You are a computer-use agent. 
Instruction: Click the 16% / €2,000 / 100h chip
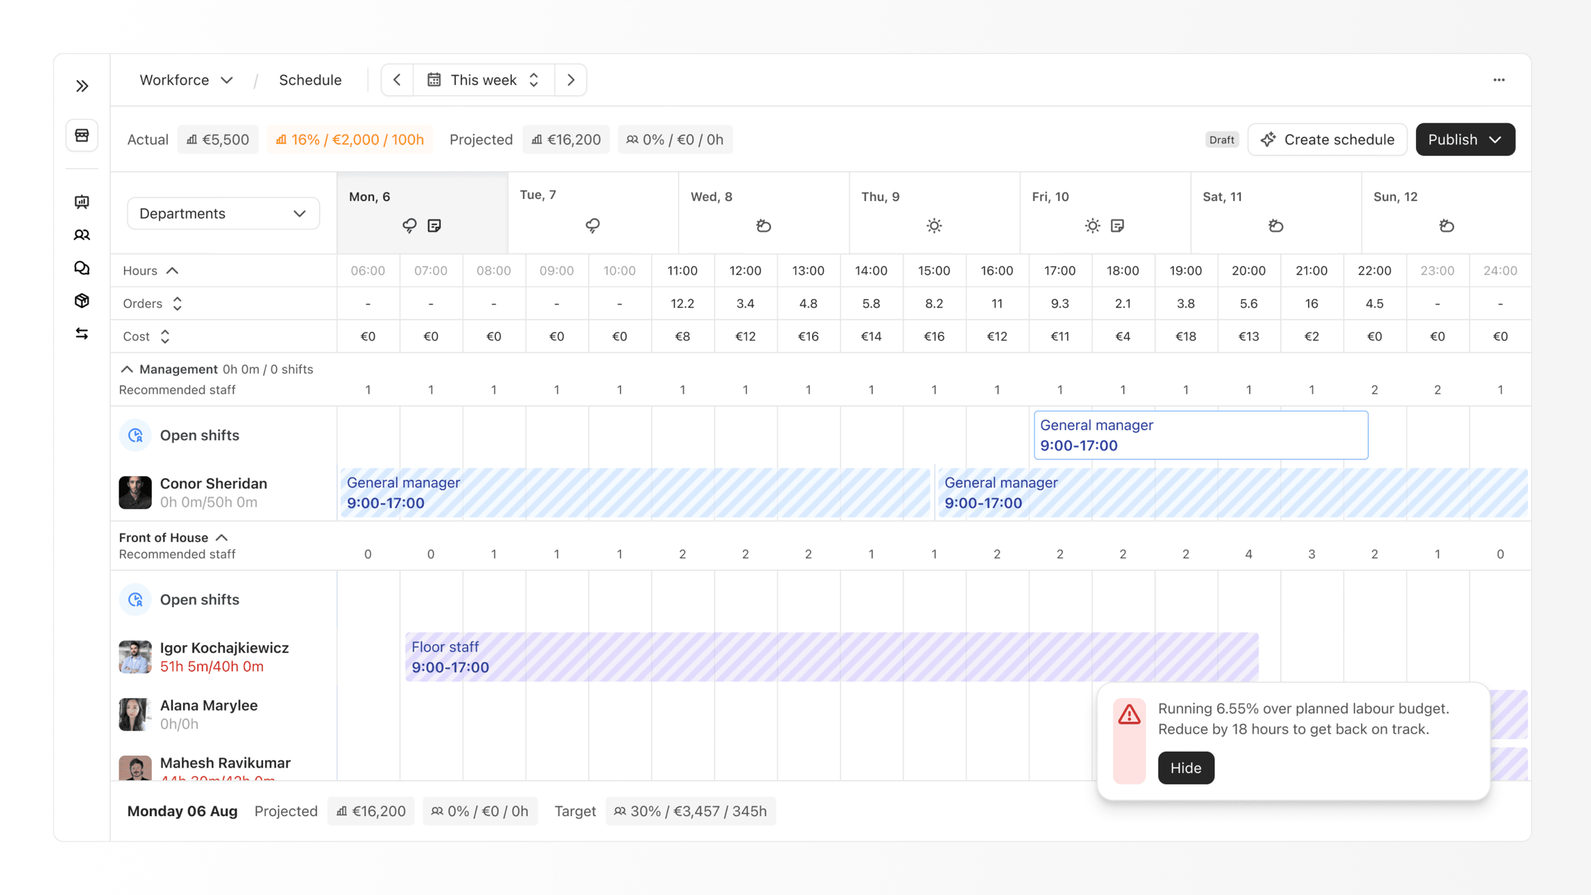(x=350, y=140)
